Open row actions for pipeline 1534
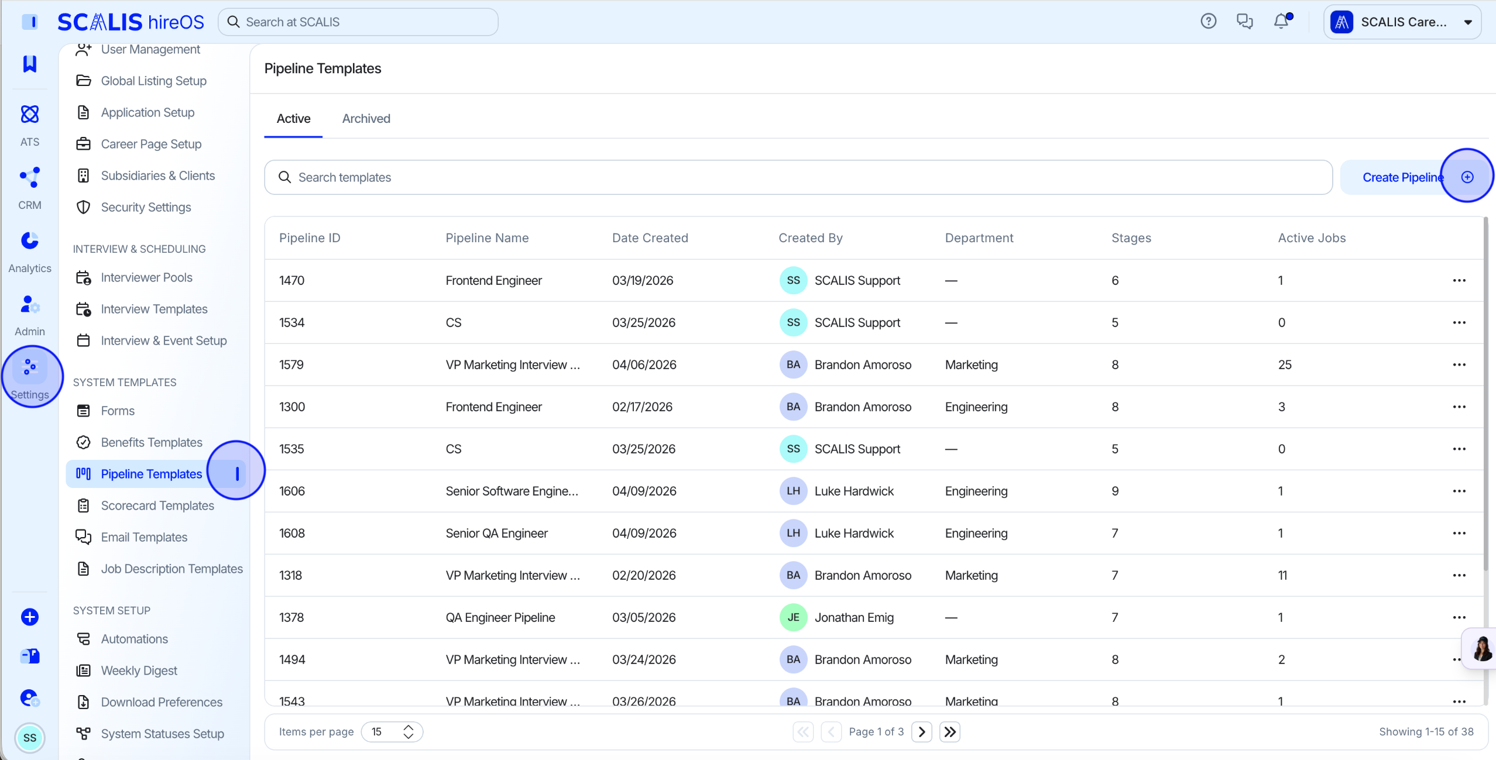This screenshot has height=760, width=1496. pos(1459,322)
